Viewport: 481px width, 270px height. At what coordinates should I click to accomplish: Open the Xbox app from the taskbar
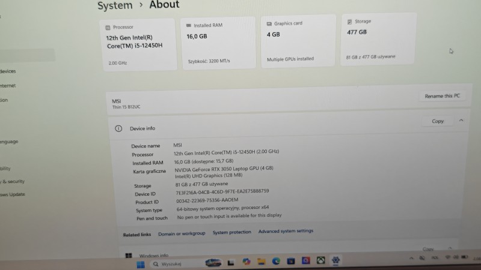(320, 260)
